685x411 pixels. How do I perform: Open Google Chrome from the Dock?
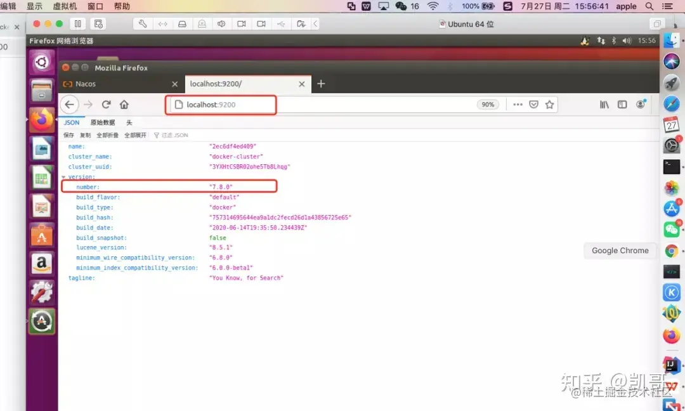(x=672, y=251)
